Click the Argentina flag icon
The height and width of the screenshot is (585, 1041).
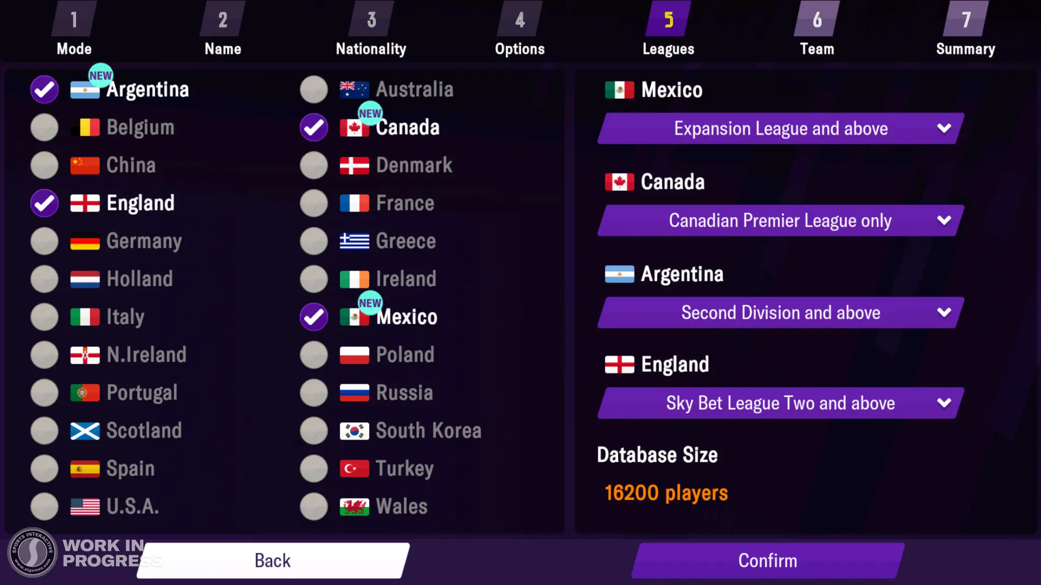point(85,88)
